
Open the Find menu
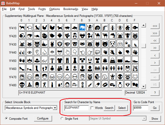21,9
